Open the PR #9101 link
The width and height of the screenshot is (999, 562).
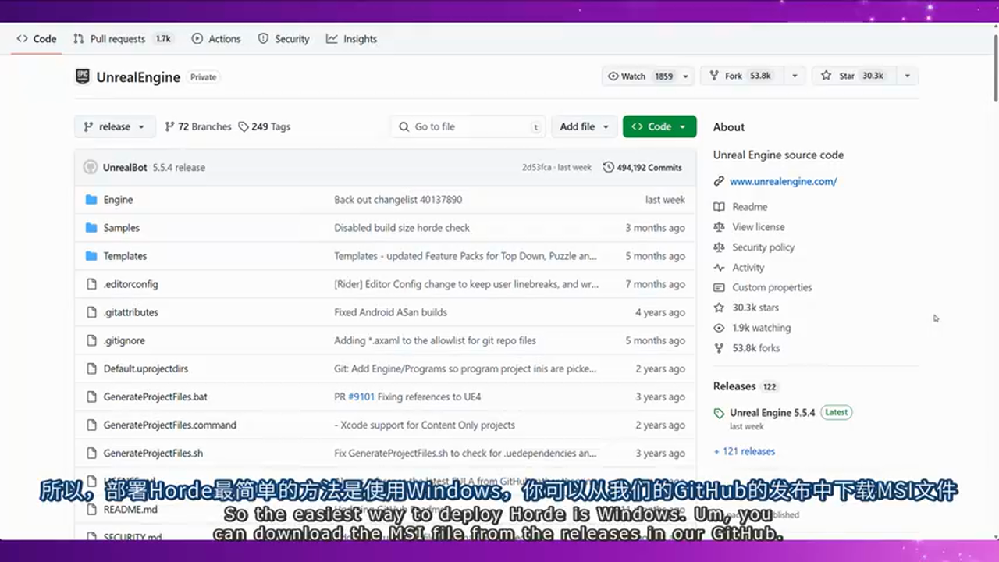click(x=362, y=397)
